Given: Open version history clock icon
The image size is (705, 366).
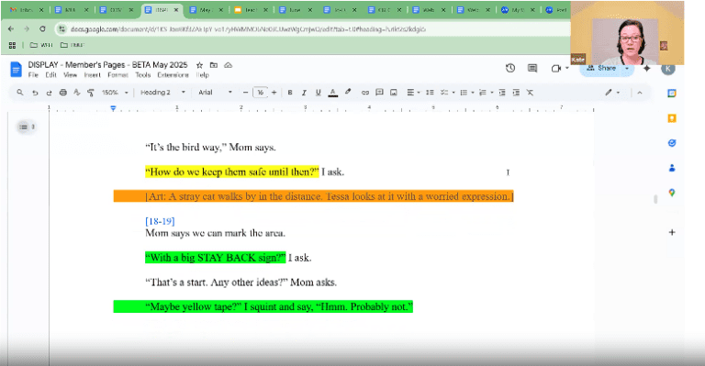Looking at the screenshot, I should coord(509,68).
